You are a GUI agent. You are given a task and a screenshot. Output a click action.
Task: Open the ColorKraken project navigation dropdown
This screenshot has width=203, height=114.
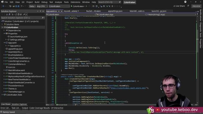(x=71, y=15)
